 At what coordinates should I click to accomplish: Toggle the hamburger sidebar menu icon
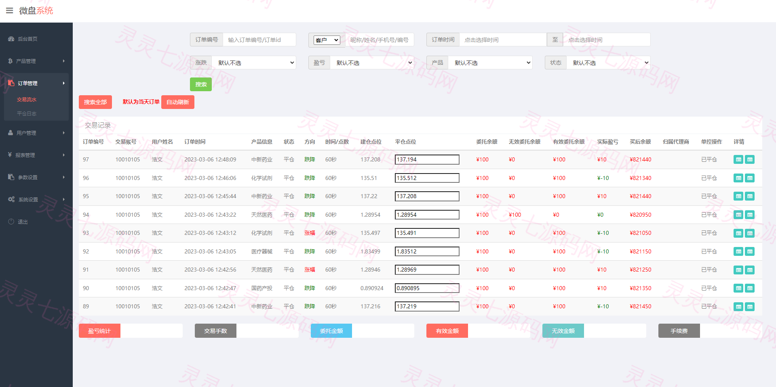pos(10,10)
